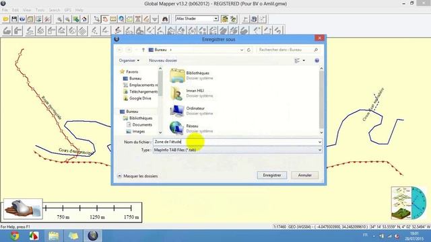431x242 pixels.
Task: Collapse folders with Masquer les dossiers
Action: pyautogui.click(x=137, y=176)
